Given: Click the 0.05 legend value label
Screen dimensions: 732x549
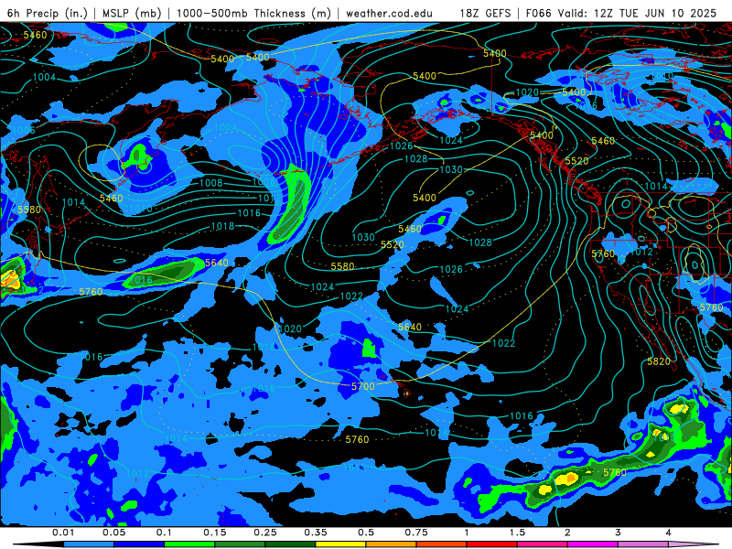Looking at the screenshot, I should (113, 533).
